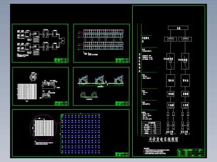The height and width of the screenshot is (162, 217).
Task: Click the small magenta callout circle on array
Action: [64, 121]
